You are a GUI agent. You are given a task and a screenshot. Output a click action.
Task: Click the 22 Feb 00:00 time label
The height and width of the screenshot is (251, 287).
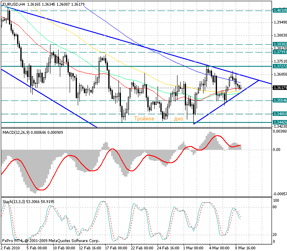(x=142, y=248)
